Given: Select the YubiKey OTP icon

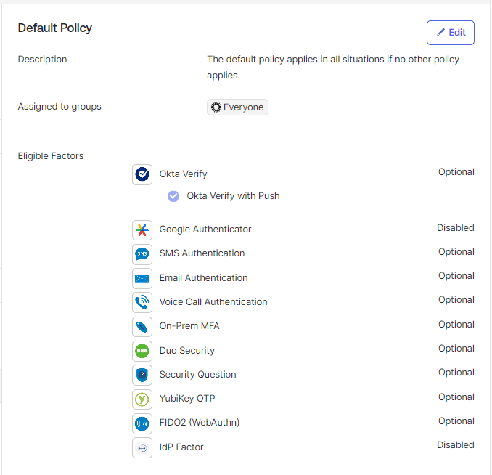Looking at the screenshot, I should click(142, 399).
